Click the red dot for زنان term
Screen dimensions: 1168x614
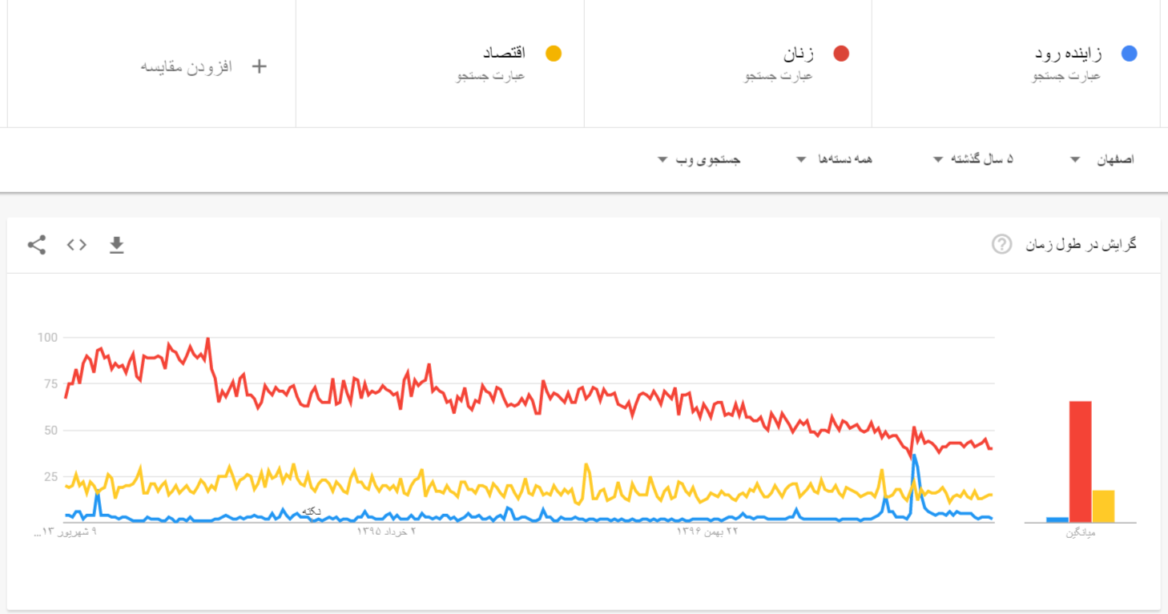(840, 54)
